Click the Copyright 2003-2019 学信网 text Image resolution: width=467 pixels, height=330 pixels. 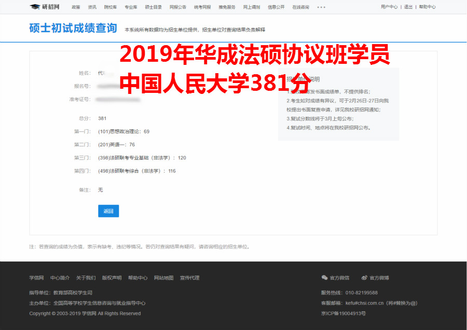pos(85,313)
